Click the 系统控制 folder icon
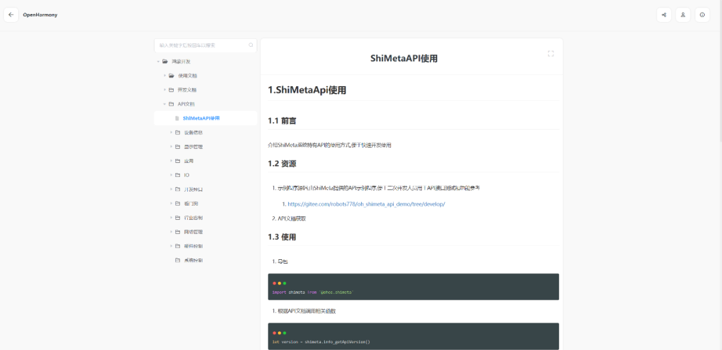This screenshot has width=722, height=350. pyautogui.click(x=177, y=260)
